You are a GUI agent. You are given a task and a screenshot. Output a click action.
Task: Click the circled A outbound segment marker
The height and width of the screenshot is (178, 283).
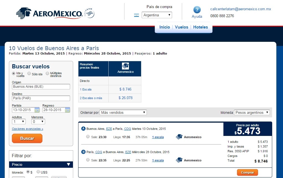coord(83,128)
